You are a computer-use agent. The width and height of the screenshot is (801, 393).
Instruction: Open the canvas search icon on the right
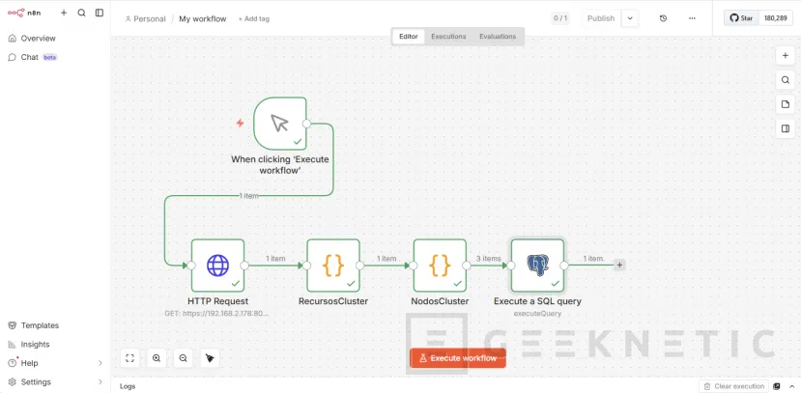pyautogui.click(x=785, y=80)
